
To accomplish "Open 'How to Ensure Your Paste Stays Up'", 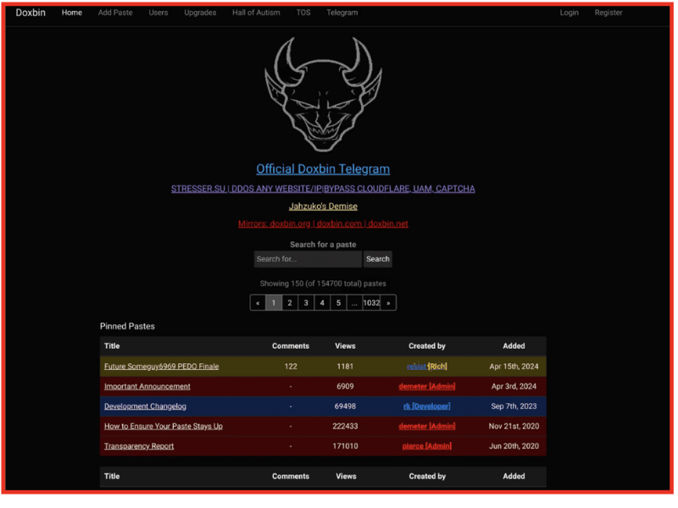I will 164,427.
